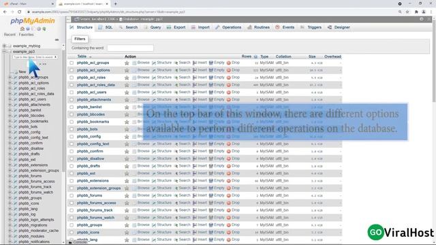The height and width of the screenshot is (245, 436).
Task: Open a new browser tab with the plus icon
Action: [x=115, y=4]
